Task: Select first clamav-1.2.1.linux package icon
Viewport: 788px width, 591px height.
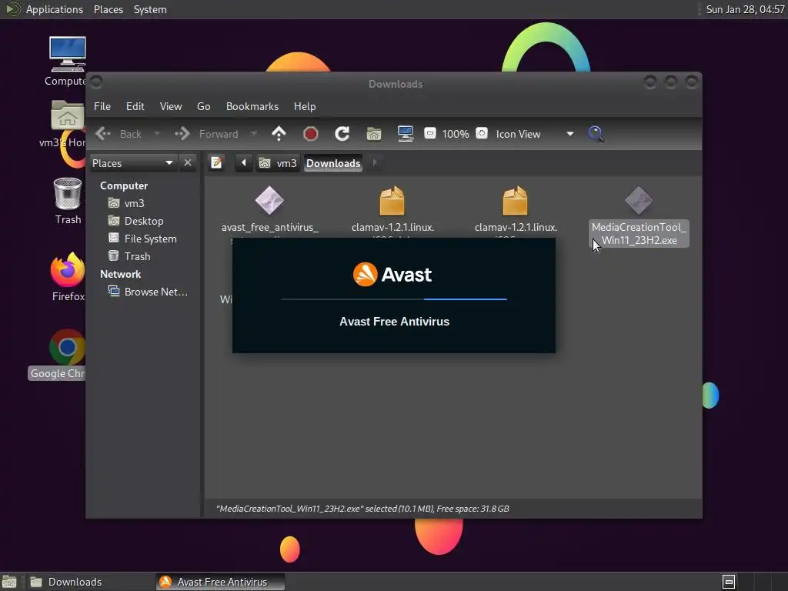Action: [x=392, y=201]
